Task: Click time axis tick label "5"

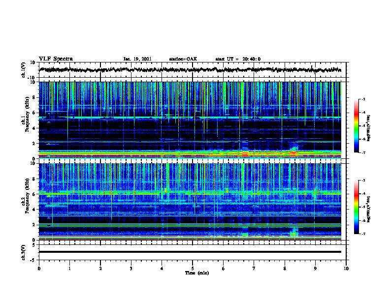Action: [x=193, y=269]
